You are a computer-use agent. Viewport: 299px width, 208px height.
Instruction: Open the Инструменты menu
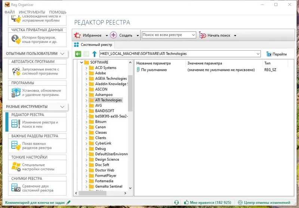(32, 12)
